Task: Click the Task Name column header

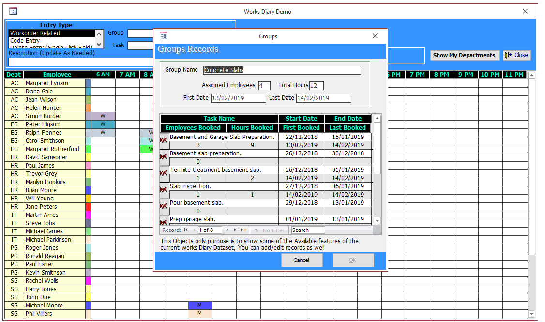Action: coord(219,119)
